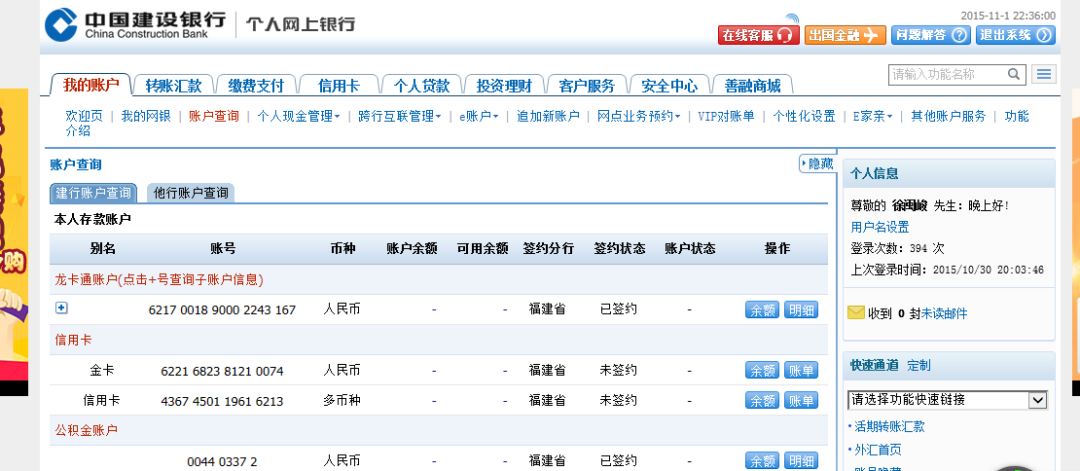Click the 多币种 currency cell
Image resolution: width=1080 pixels, height=471 pixels.
pyautogui.click(x=342, y=400)
